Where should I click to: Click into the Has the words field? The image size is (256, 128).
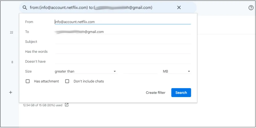[123, 51]
